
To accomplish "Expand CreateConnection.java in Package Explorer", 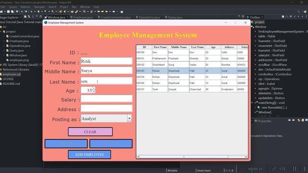I will click(4, 37).
